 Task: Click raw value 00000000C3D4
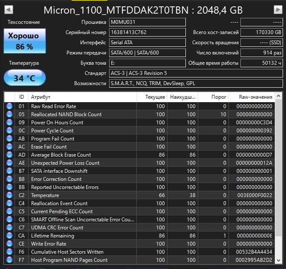(x=254, y=123)
